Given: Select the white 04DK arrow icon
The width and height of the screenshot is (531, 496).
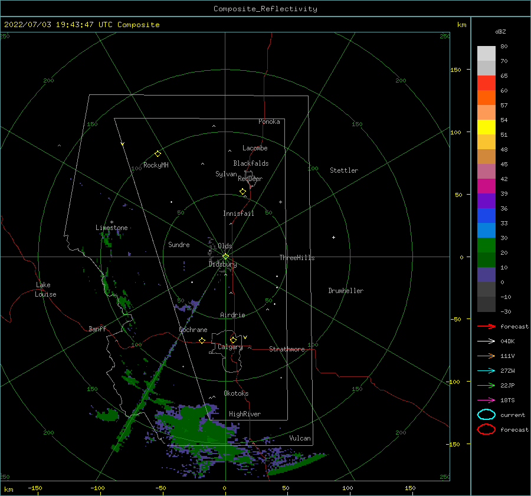Looking at the screenshot, I should (486, 341).
